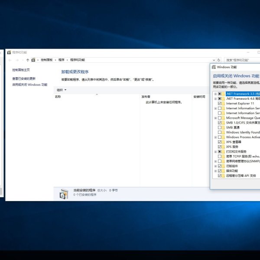Open recent locations dropdown near Forward arrow
Viewport: 260px width, 260px height.
click(23, 60)
